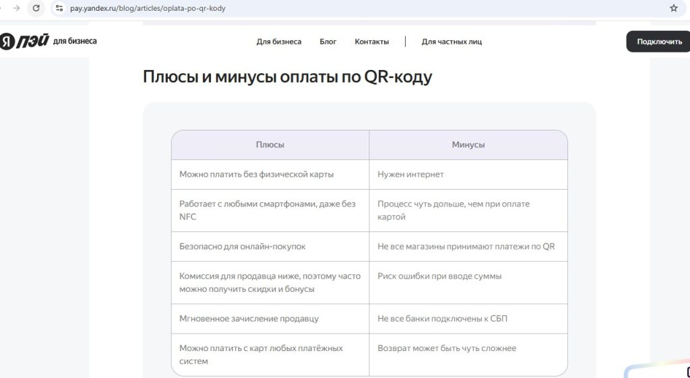The width and height of the screenshot is (690, 378).
Task: Select cell 'Нужен интернет'
Action: (x=468, y=174)
